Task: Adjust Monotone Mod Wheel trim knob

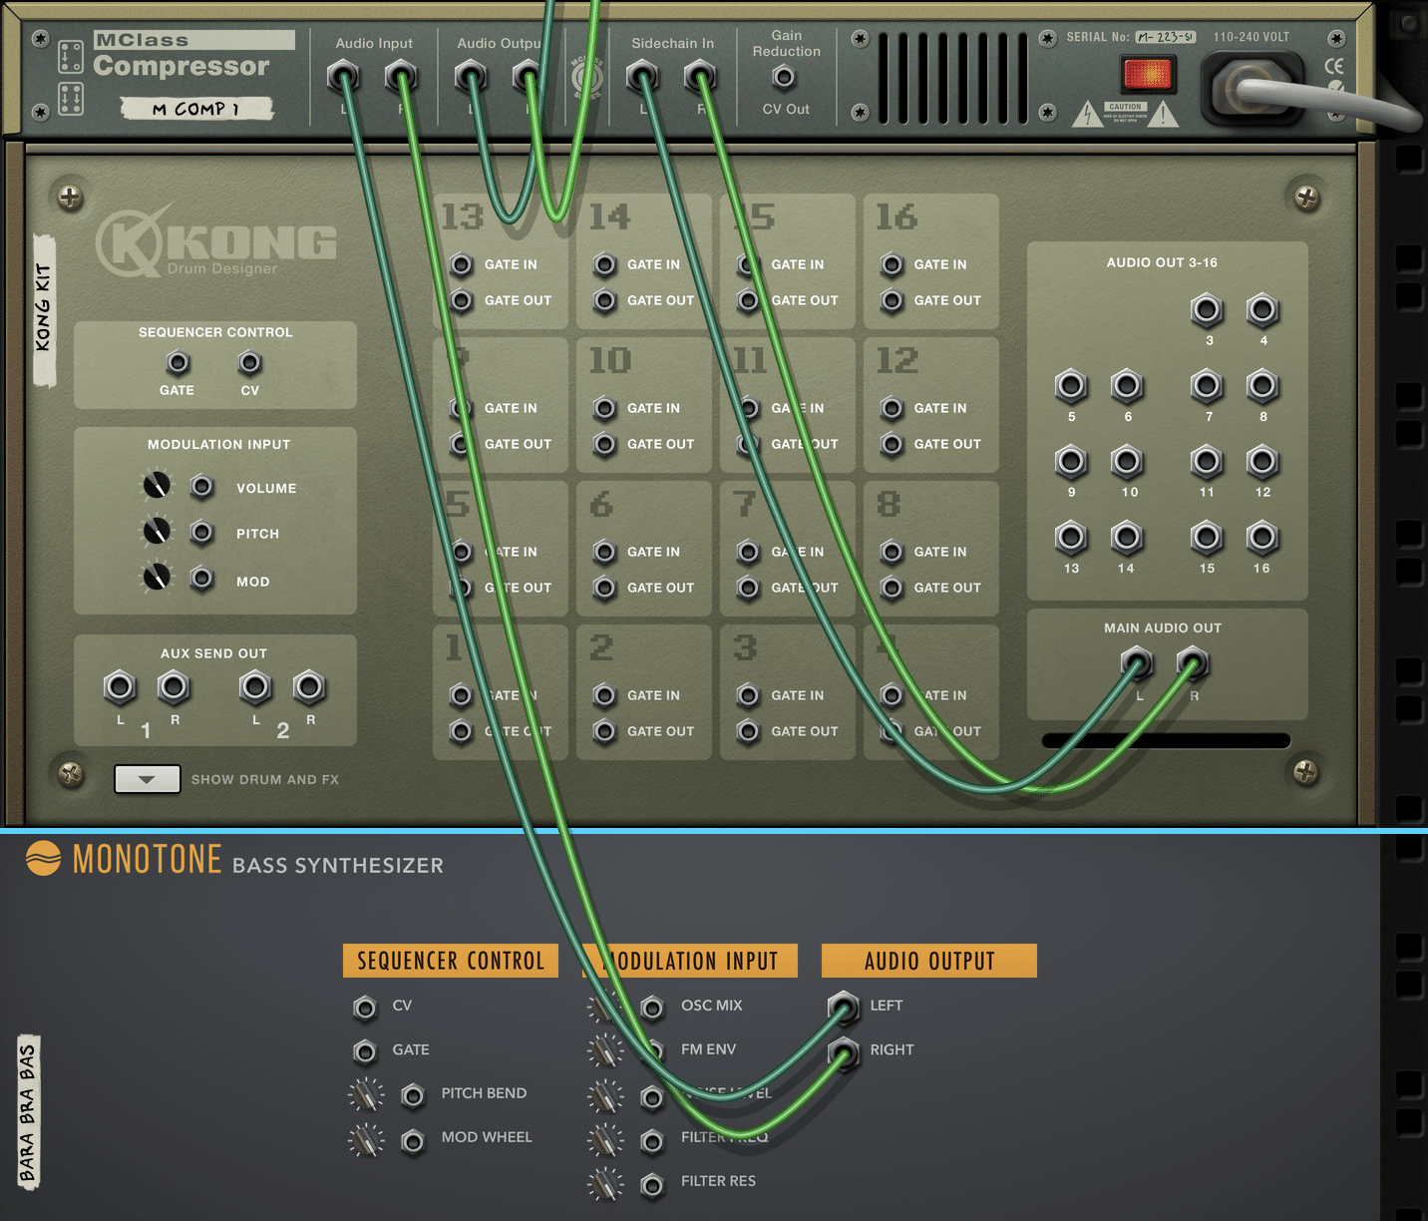Action: (x=366, y=1139)
